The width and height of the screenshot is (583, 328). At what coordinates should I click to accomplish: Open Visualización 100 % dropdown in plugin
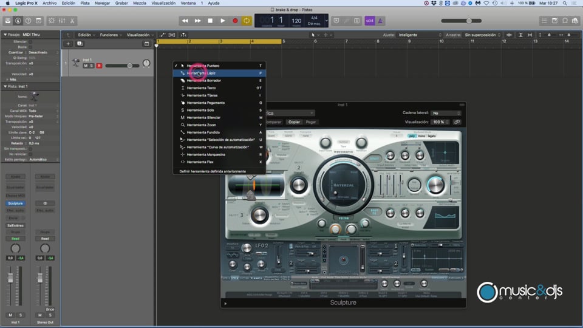(x=441, y=122)
